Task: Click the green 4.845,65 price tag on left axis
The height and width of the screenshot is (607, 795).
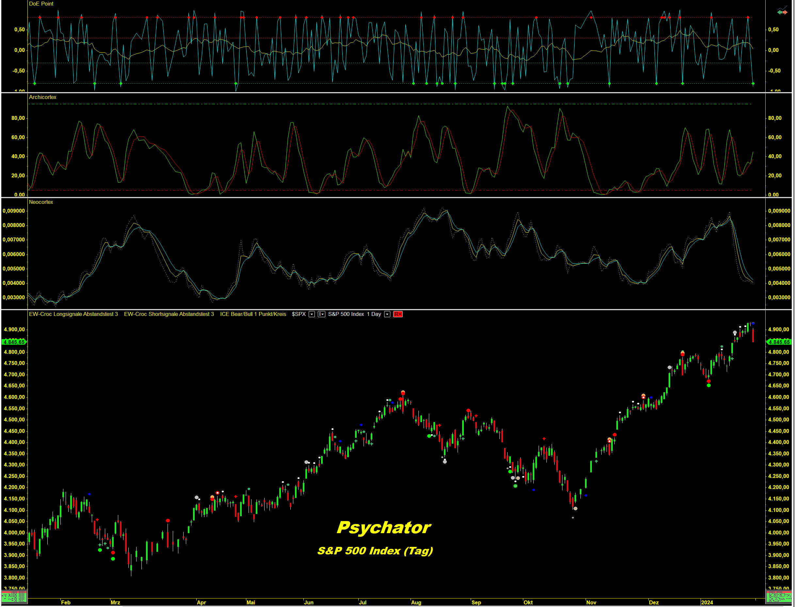Action: coord(14,342)
